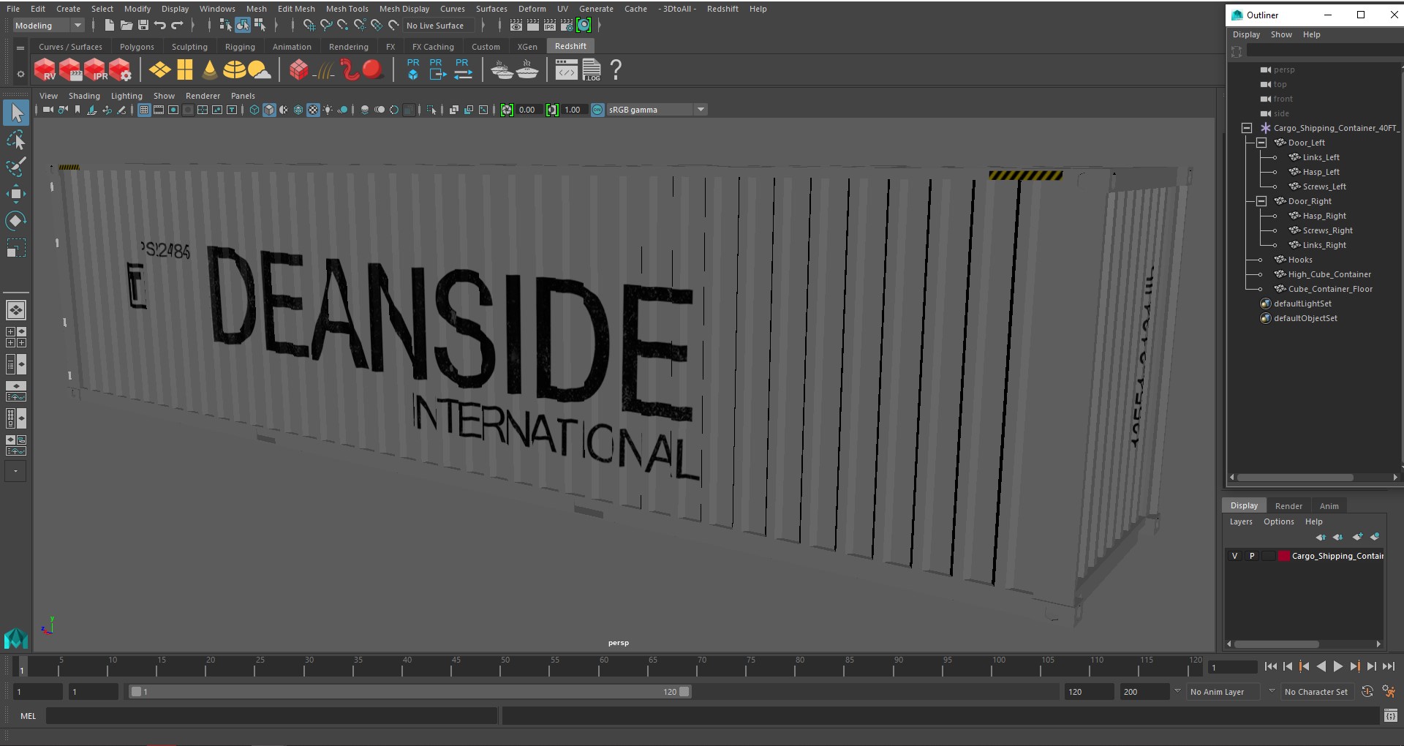Open the shelf tab list menu button
The height and width of the screenshot is (746, 1404).
20,48
